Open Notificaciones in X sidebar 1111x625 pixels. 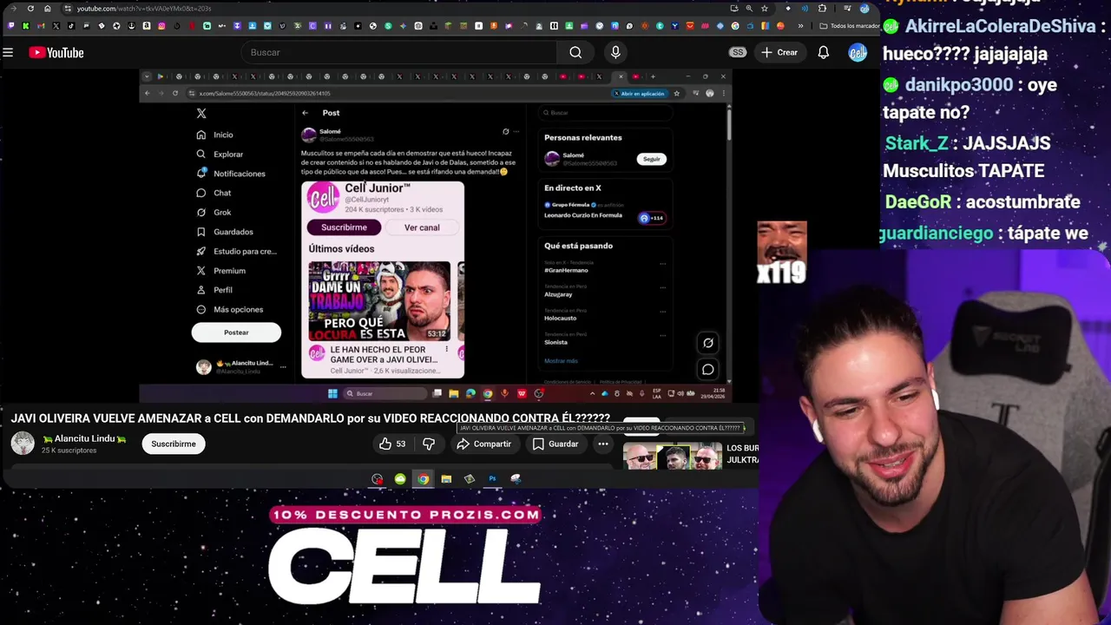(231, 174)
